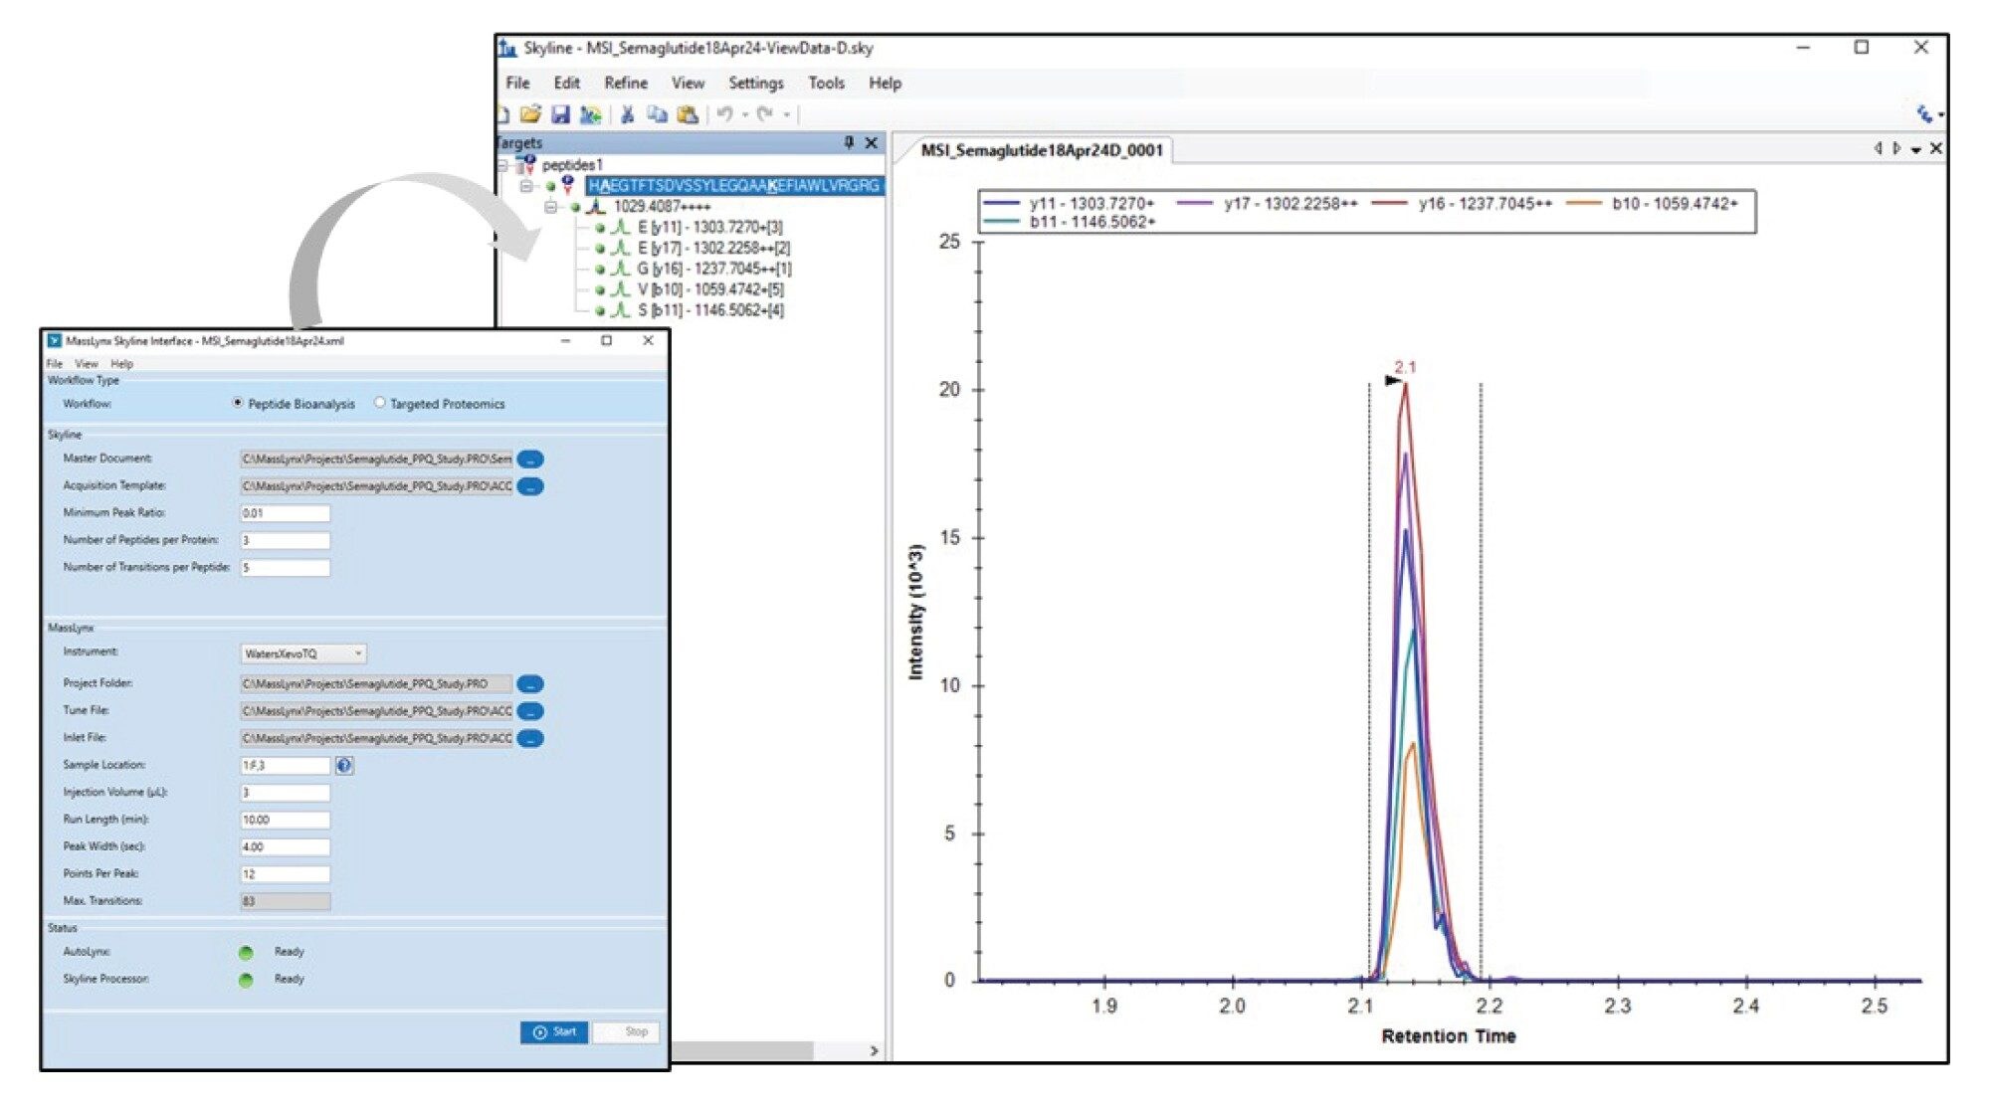Click the sample location help icon
1990x1111 pixels.
tap(344, 765)
